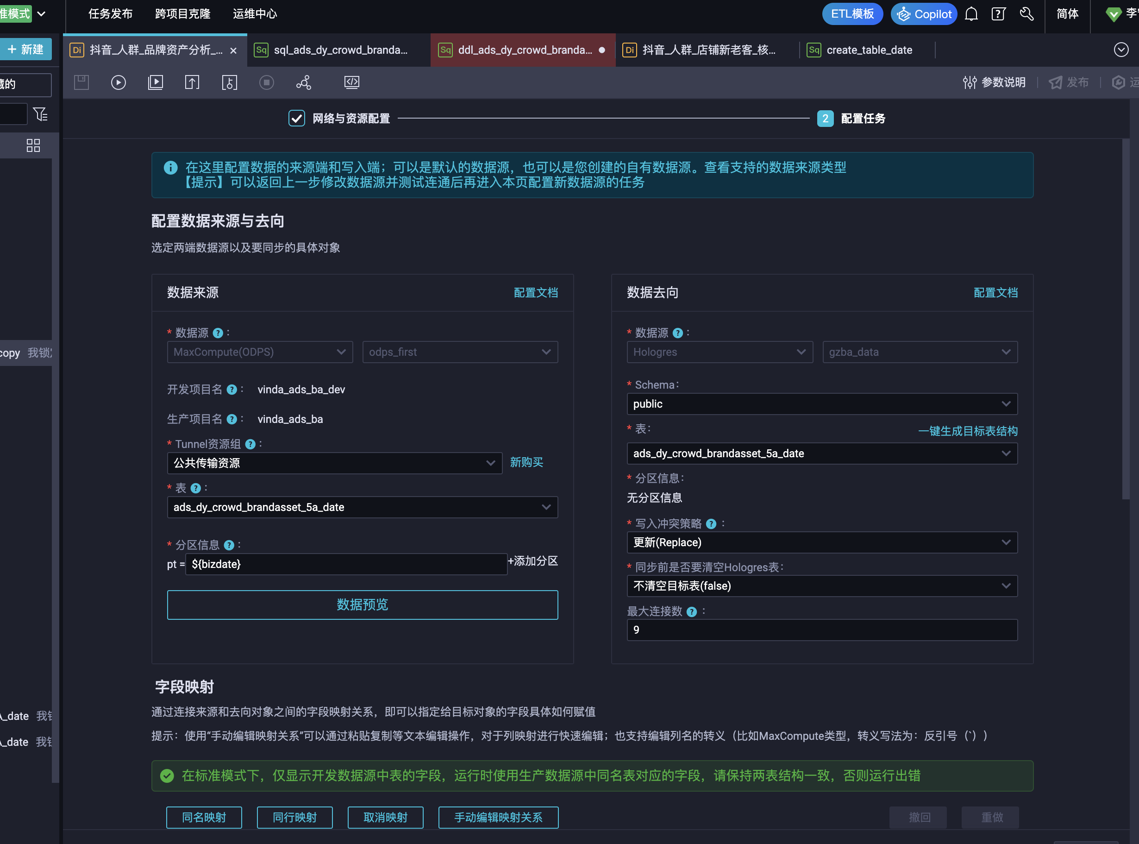Open Hologres destination type dropdown
The width and height of the screenshot is (1139, 844).
pyautogui.click(x=720, y=352)
